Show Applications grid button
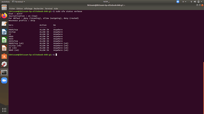The width and height of the screenshot is (204, 114). tap(4, 110)
